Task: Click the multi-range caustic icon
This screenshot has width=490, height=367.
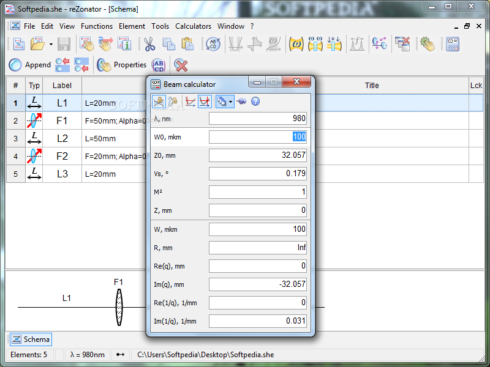Action: coord(315,44)
